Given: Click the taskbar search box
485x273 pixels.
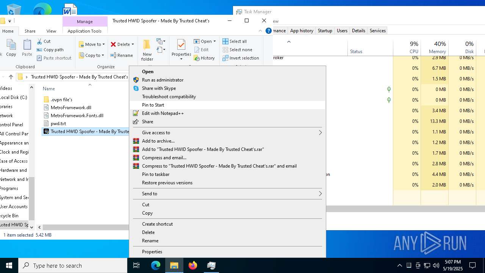Looking at the screenshot, I should tap(73, 265).
